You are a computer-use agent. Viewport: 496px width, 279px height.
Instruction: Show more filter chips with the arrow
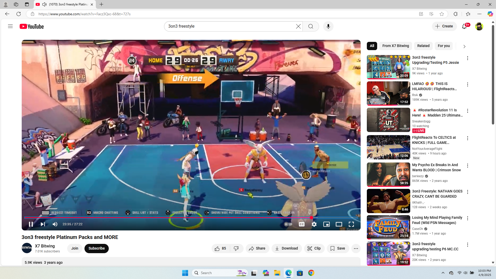click(464, 47)
